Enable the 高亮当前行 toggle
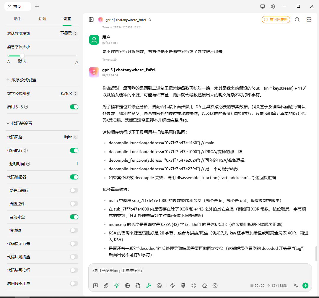Viewport: 319px width, 298px height. [74, 190]
